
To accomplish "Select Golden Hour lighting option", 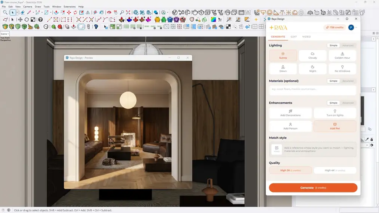I will click(342, 56).
